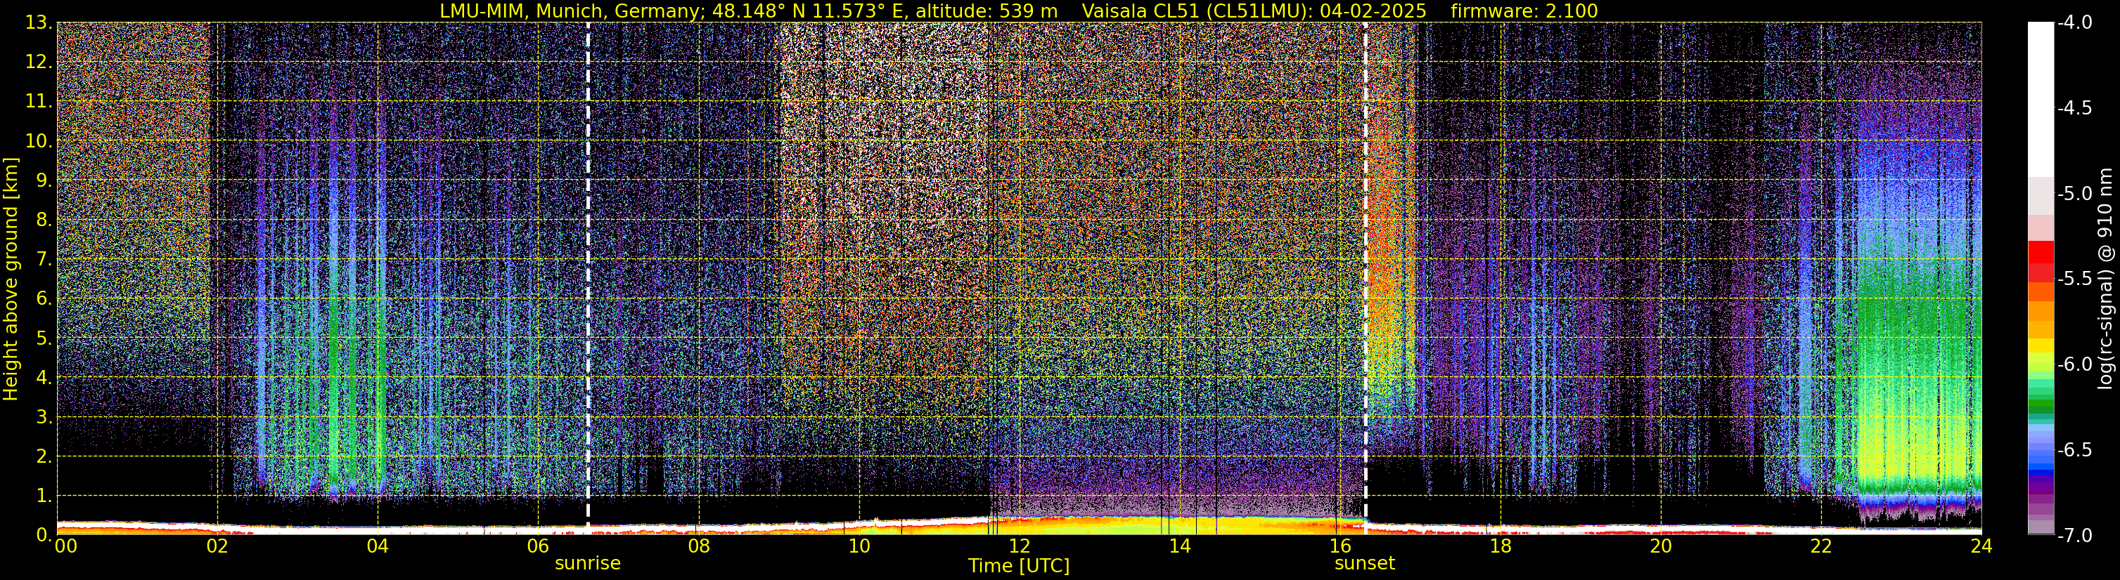Click the -5.0 colorbar tick label
This screenshot has height=580, width=2120.
point(2075,194)
